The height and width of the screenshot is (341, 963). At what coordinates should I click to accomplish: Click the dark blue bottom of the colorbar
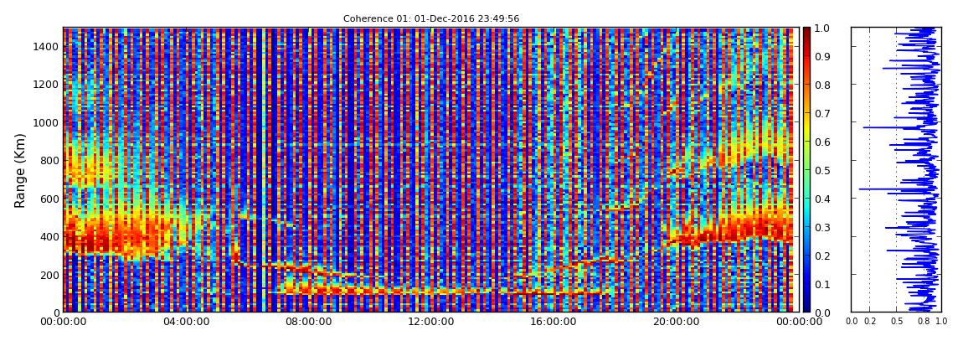coord(806,307)
